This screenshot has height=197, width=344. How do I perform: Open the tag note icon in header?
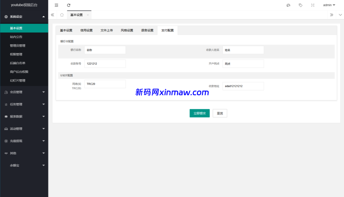(x=301, y=5)
